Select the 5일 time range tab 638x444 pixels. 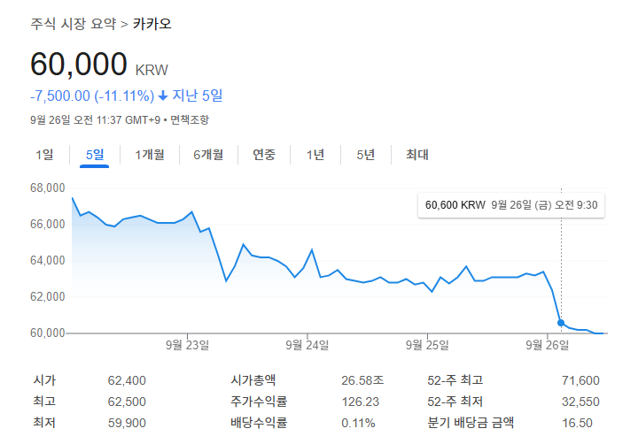click(x=95, y=155)
